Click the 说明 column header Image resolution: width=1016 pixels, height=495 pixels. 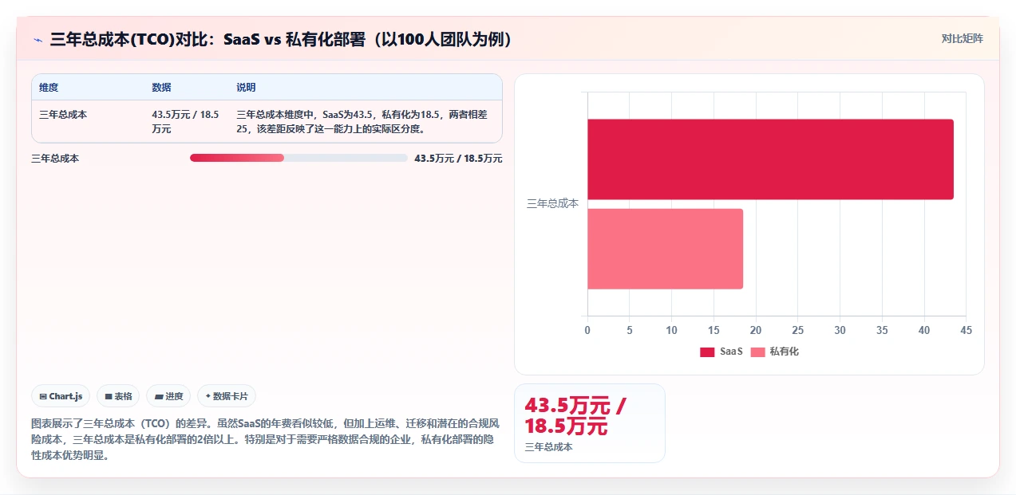[246, 88]
